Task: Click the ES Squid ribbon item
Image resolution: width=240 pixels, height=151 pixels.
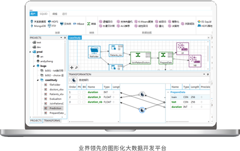Action: (204, 22)
